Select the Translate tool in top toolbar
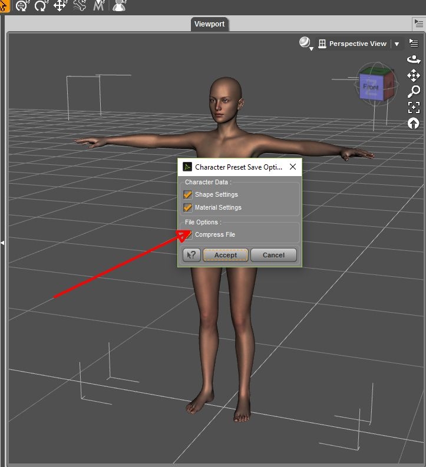The width and height of the screenshot is (426, 467). coord(60,6)
